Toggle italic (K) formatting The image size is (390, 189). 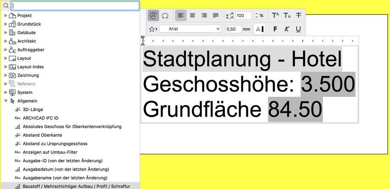click(287, 29)
